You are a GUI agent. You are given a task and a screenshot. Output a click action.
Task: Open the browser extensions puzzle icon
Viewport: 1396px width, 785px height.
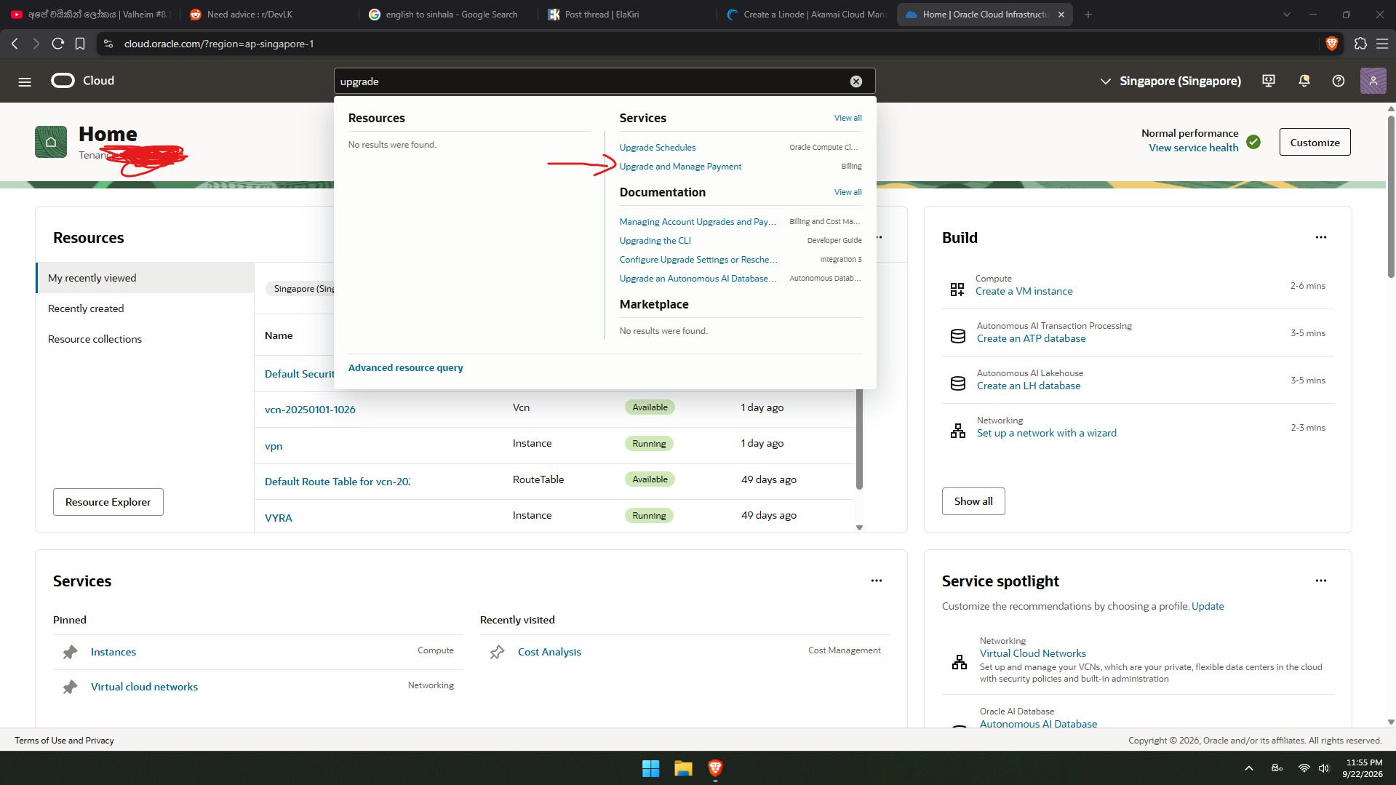point(1360,44)
